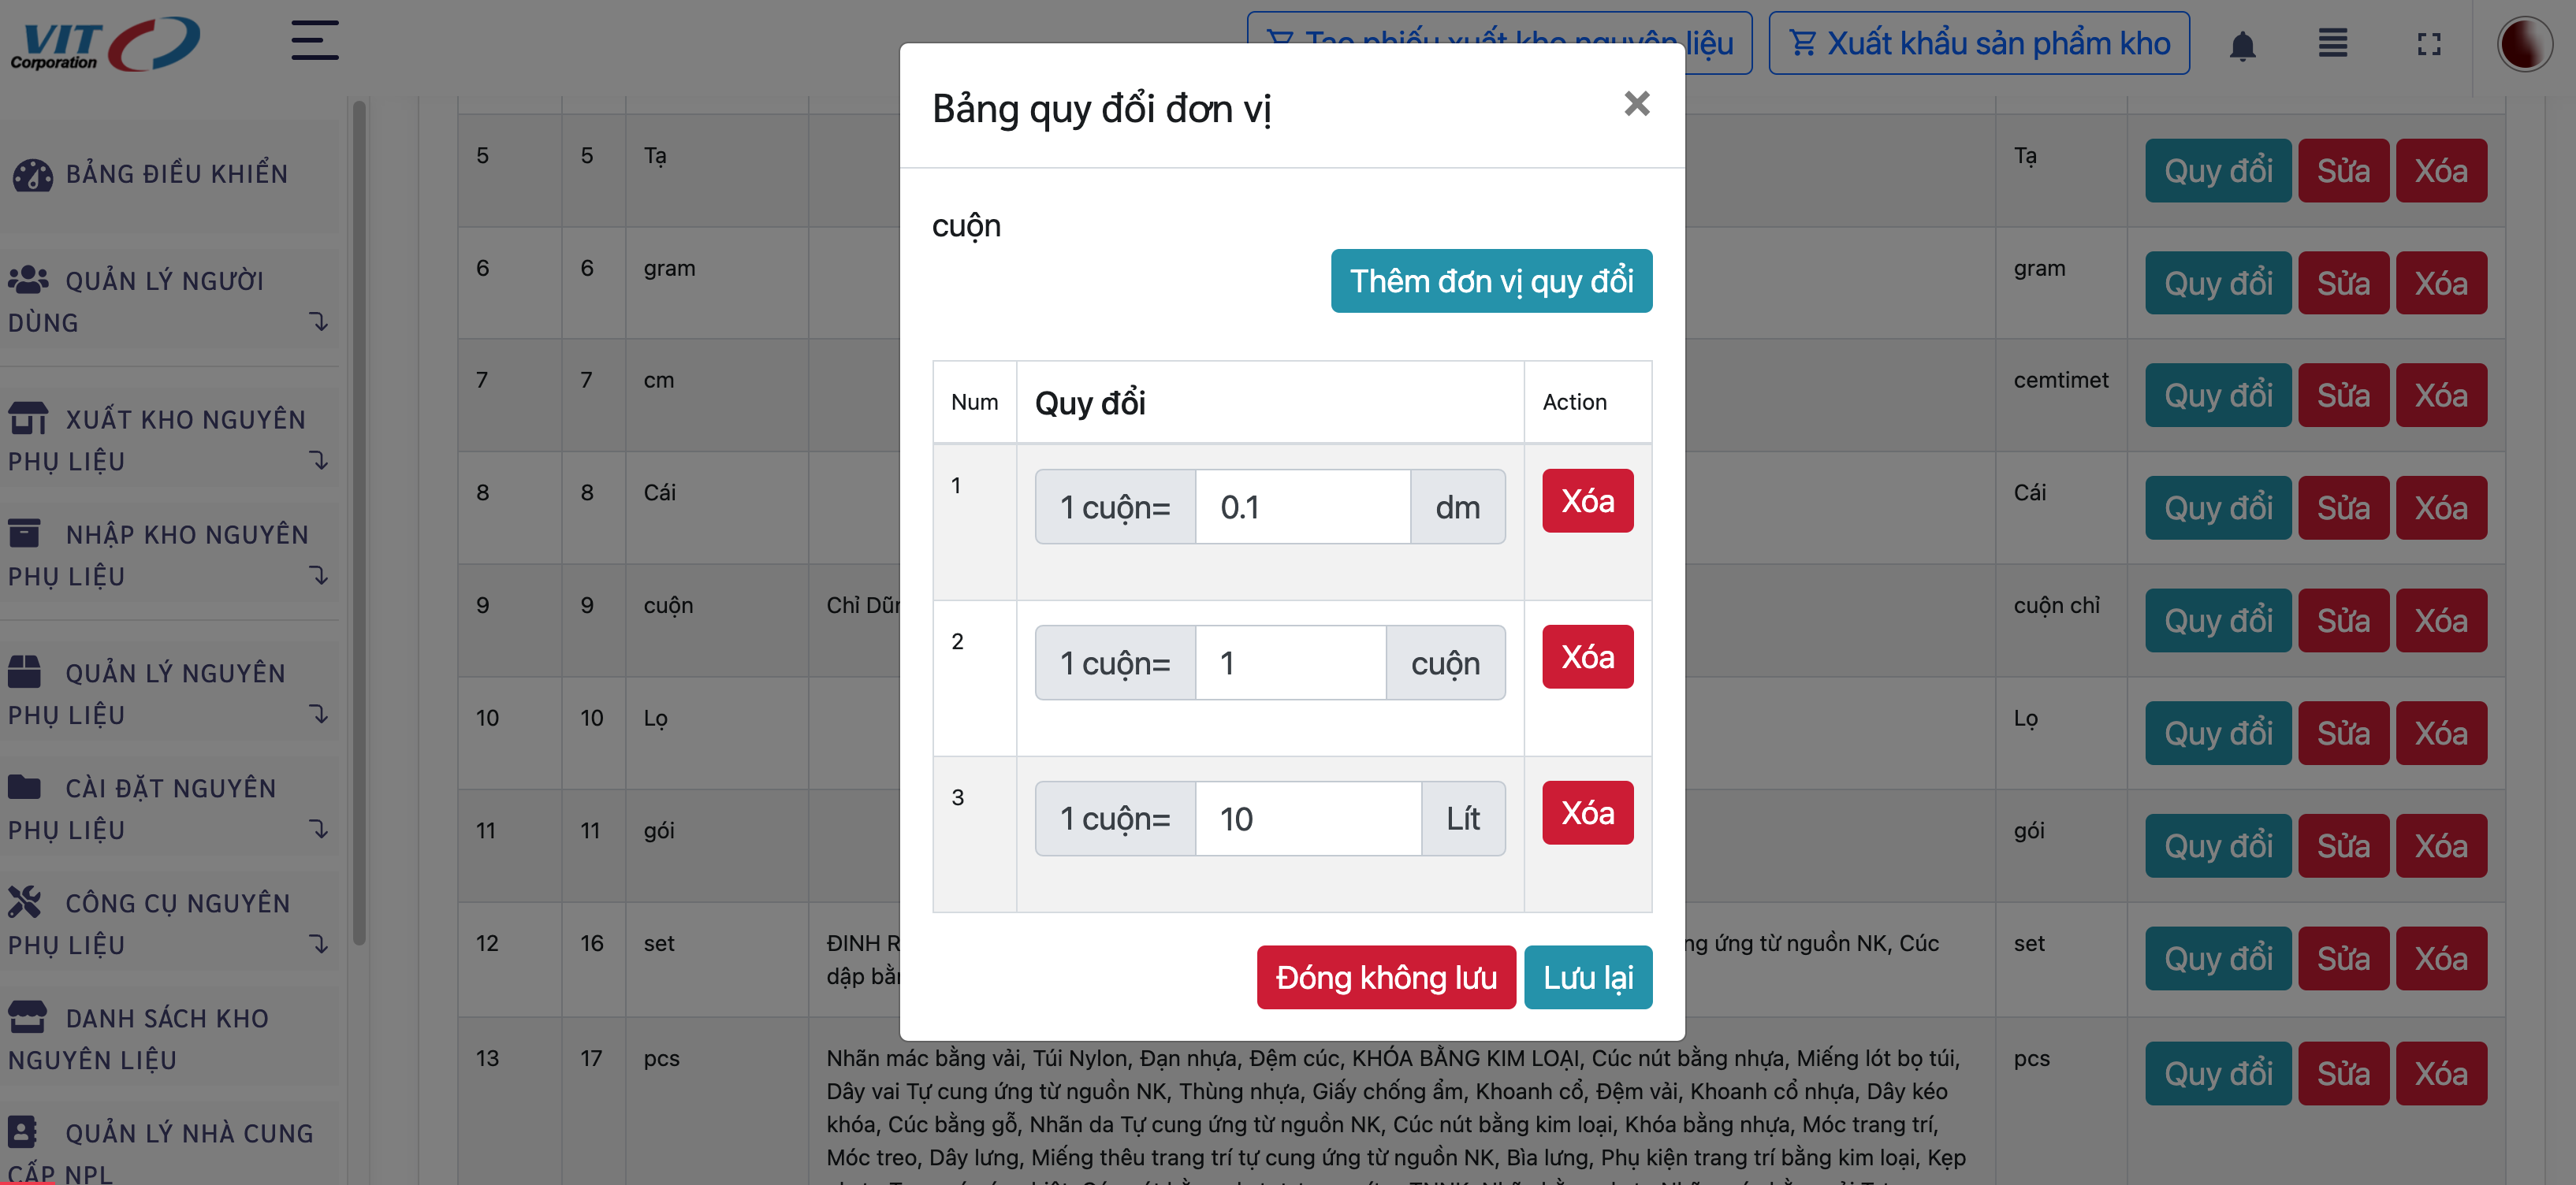Click the dashboard gauge icon
Viewport: 2576px width, 1185px height.
pos(32,175)
